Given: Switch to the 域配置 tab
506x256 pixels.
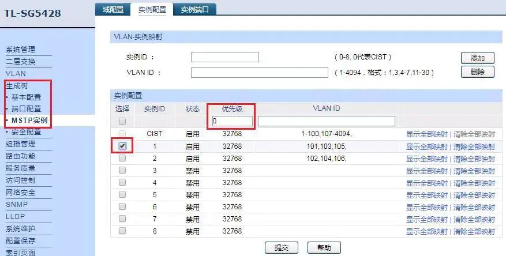Looking at the screenshot, I should click(113, 9).
